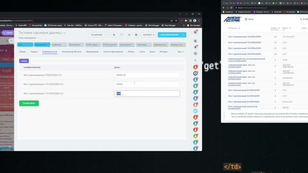
Task: Click the Stop debugger bookmark
Action: [x=169, y=25]
